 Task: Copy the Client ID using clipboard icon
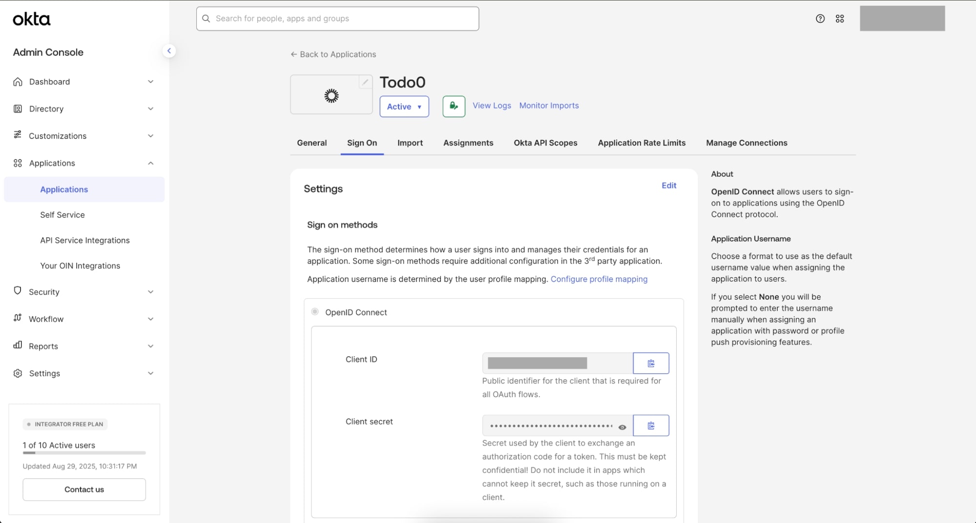[x=651, y=363]
